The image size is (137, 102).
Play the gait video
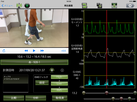(34, 51)
